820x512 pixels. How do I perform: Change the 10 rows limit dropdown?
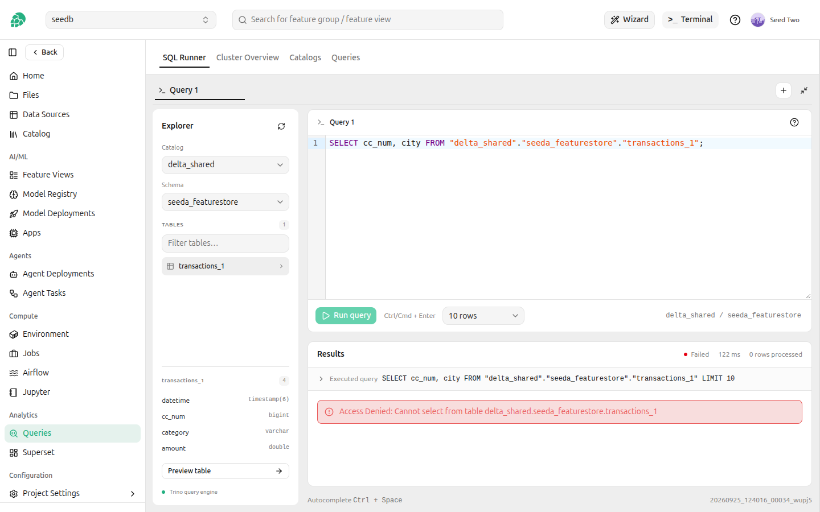coord(483,316)
